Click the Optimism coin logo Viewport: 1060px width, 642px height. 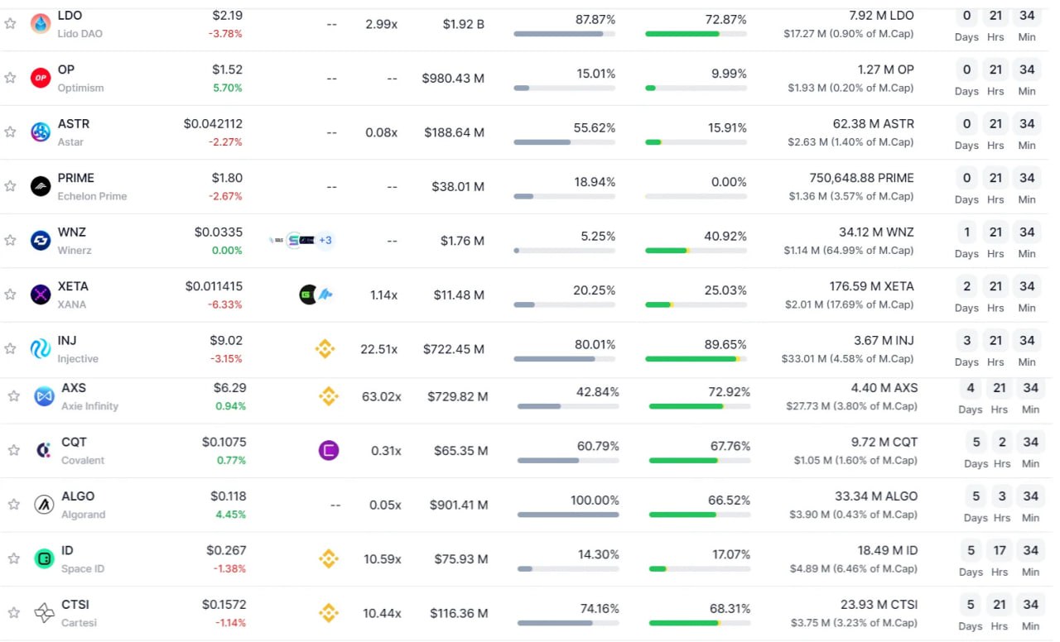click(40, 78)
